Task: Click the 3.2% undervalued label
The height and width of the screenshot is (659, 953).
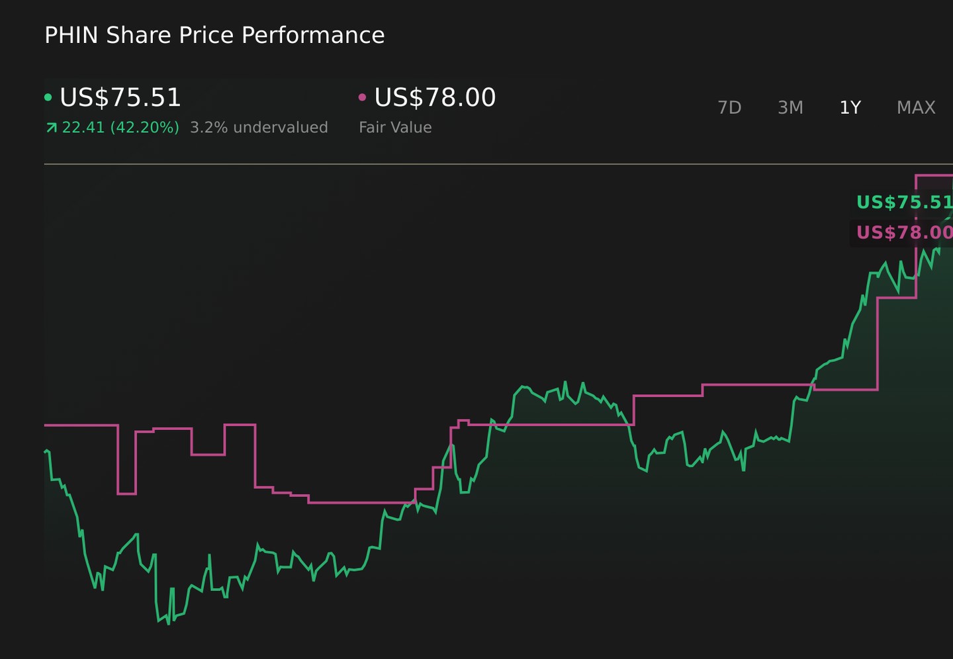Action: click(259, 127)
